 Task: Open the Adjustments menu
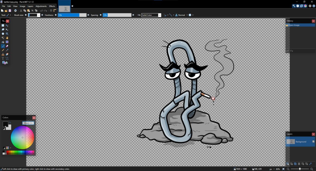(41, 6)
